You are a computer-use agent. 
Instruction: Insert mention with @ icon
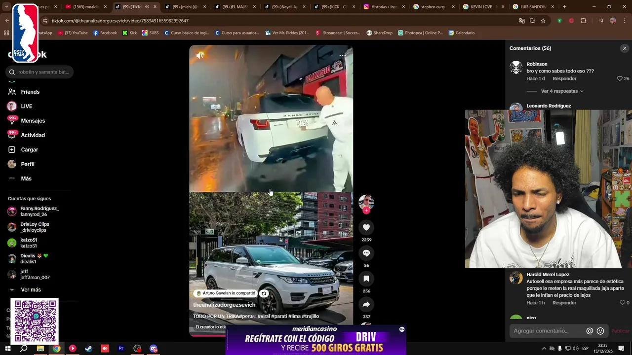coord(590,331)
